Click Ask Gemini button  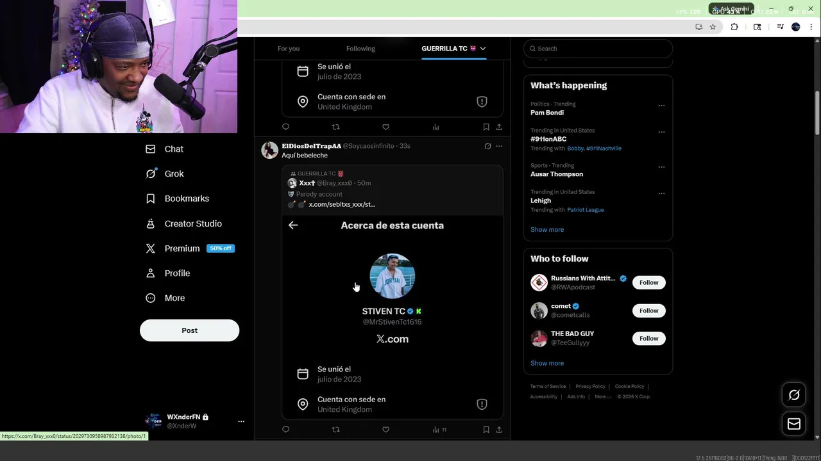[731, 9]
